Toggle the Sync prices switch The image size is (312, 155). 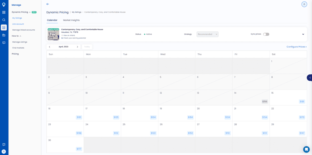tap(266, 34)
